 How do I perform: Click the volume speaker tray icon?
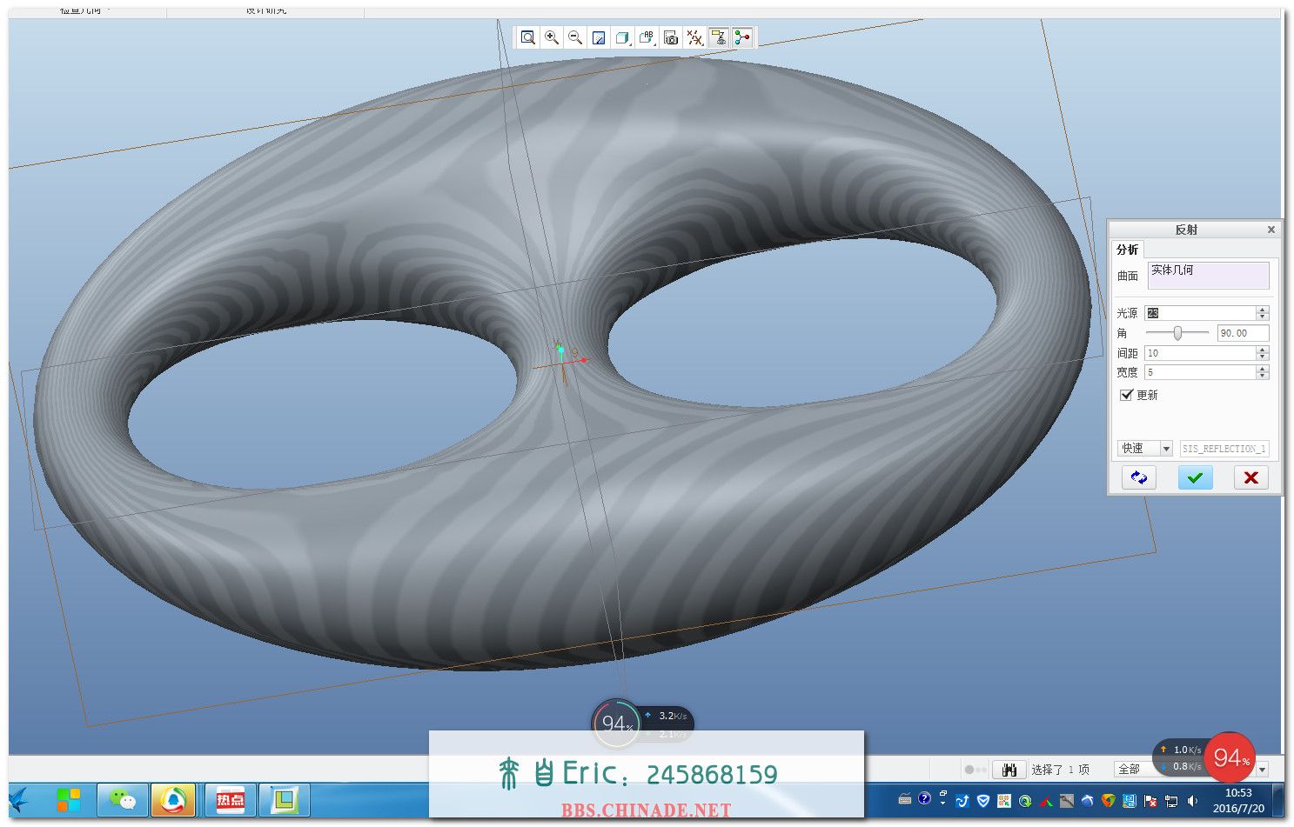(x=1192, y=801)
